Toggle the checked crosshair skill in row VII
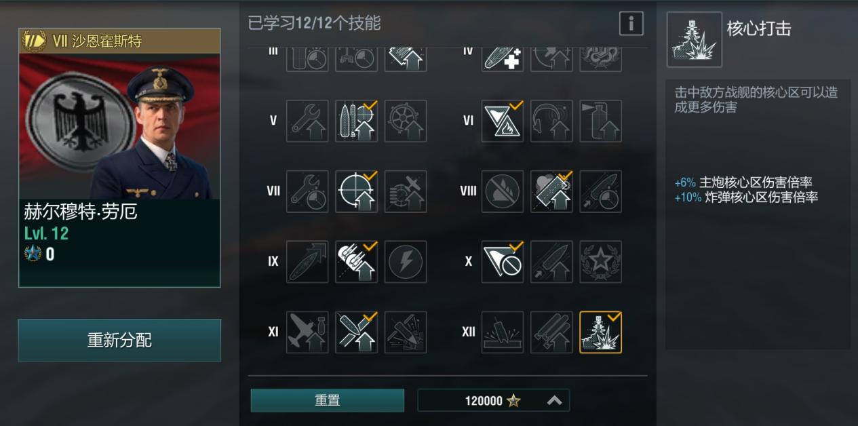Image resolution: width=858 pixels, height=426 pixels. pos(357,191)
